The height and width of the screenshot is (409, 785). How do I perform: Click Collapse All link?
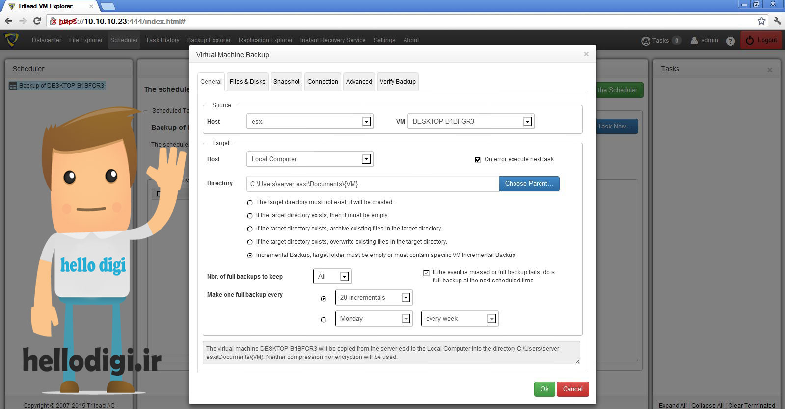point(707,405)
